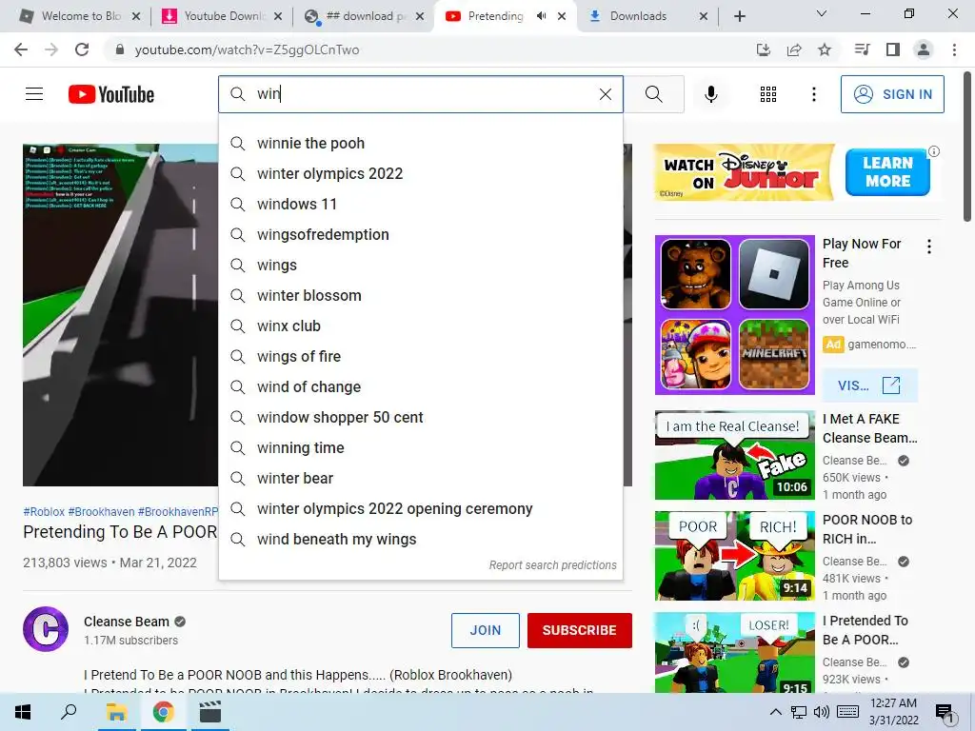Open Windows Start menu

point(23,712)
